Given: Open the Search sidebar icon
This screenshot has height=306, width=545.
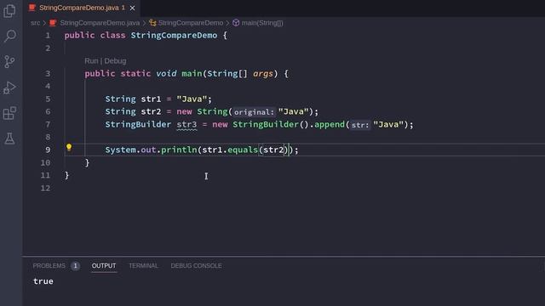Looking at the screenshot, I should tap(9, 36).
